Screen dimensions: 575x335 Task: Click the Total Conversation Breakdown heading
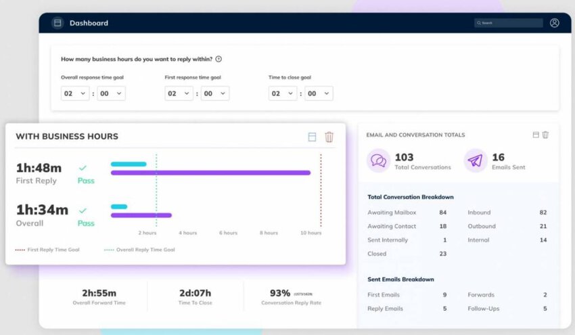click(411, 197)
